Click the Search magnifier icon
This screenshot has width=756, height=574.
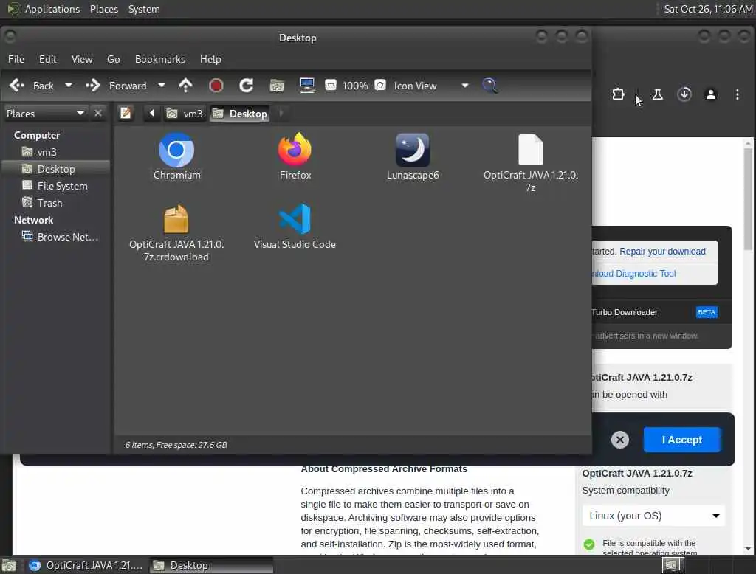click(490, 86)
